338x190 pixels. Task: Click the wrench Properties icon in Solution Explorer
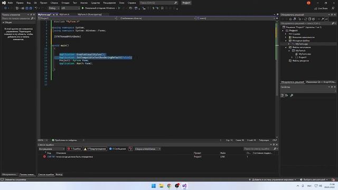(x=323, y=19)
